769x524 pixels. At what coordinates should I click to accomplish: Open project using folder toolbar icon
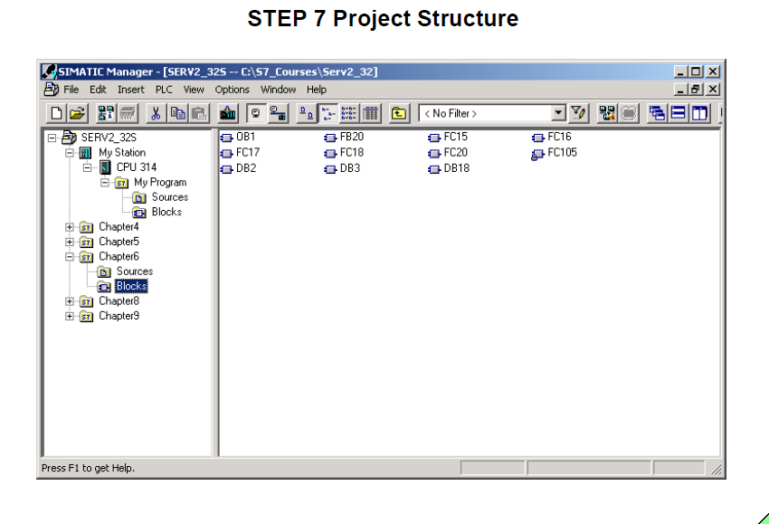(x=77, y=113)
